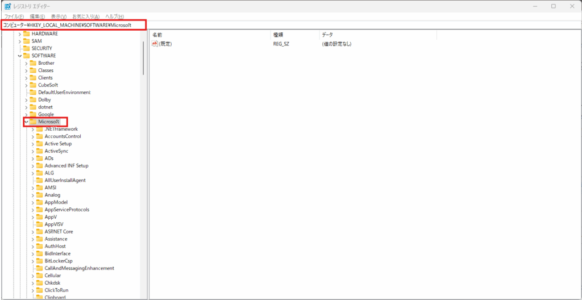Click the ab string value icon
The width and height of the screenshot is (582, 300).
(155, 44)
